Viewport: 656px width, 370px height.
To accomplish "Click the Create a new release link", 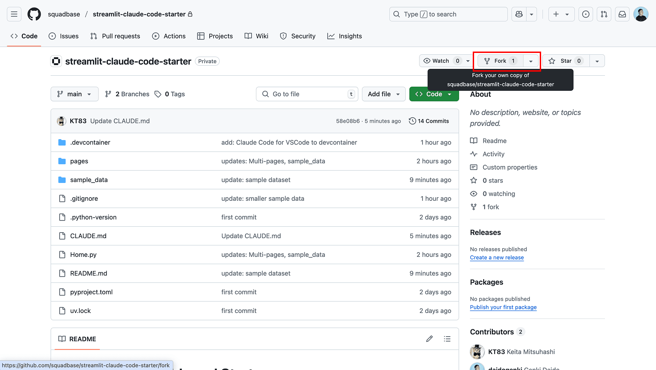I will click(496, 257).
